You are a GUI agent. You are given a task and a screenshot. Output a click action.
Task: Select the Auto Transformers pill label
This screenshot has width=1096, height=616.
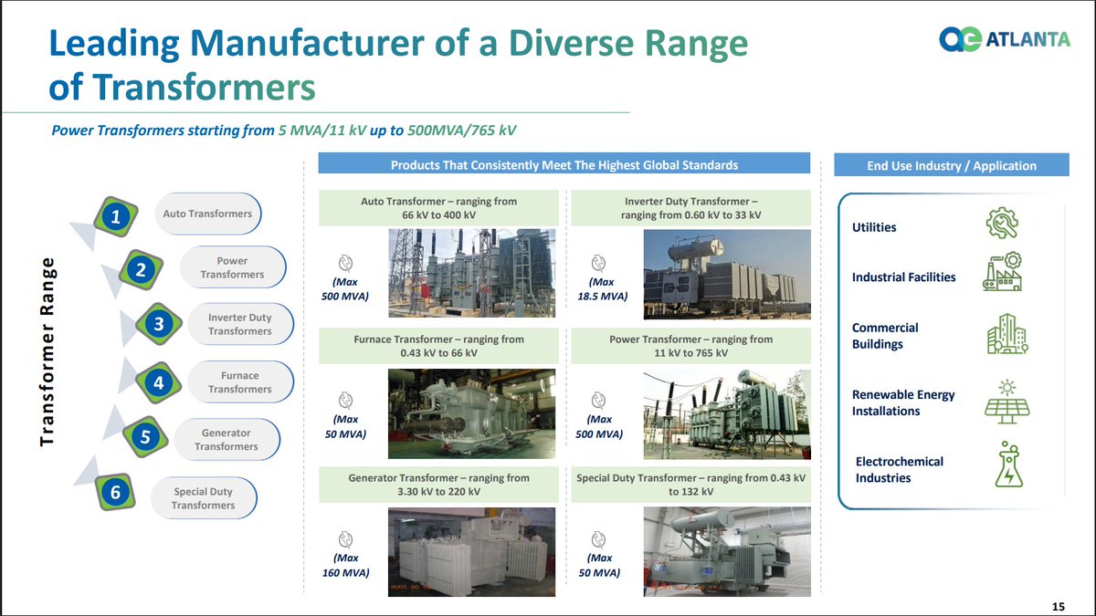[x=207, y=214]
